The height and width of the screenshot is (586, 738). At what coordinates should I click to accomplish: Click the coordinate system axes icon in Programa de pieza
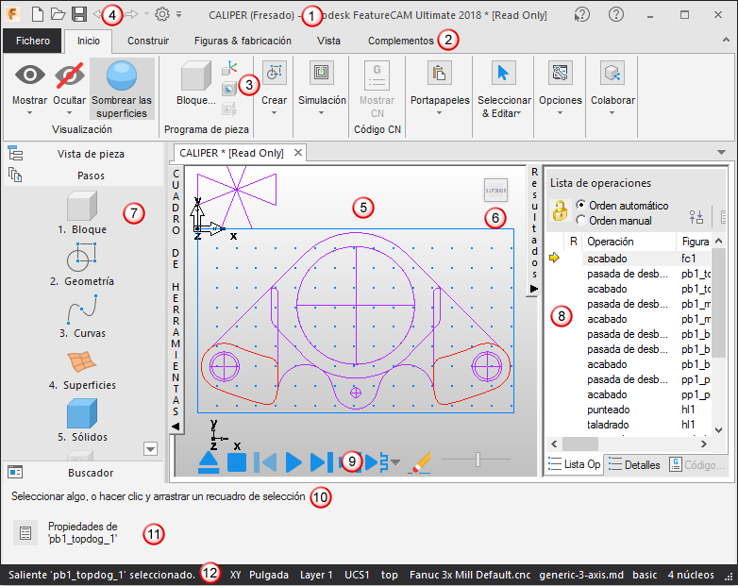tap(229, 68)
